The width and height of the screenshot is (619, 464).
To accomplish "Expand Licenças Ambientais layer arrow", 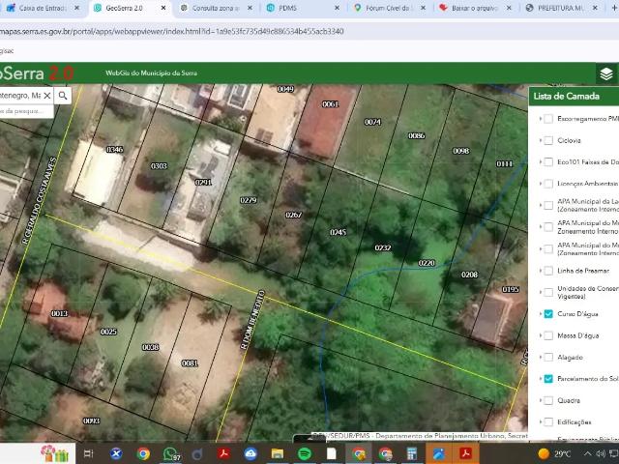I will [540, 184].
